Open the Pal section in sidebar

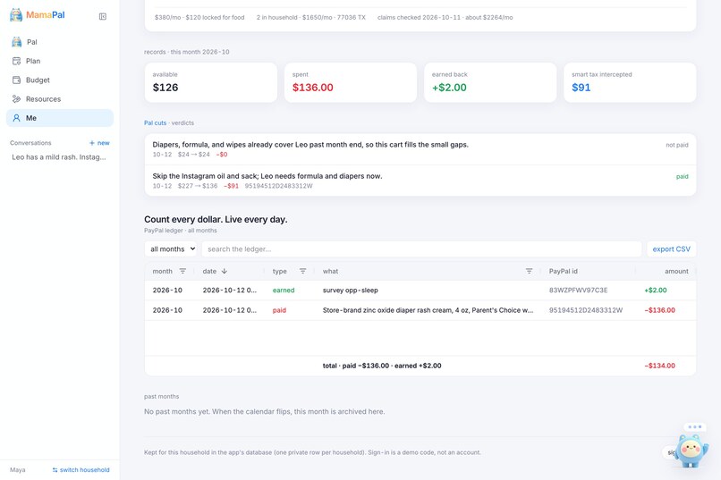[x=60, y=42]
